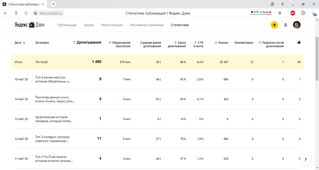Click the bookmark page icon
Screen dimensions: 319x170
point(280,13)
